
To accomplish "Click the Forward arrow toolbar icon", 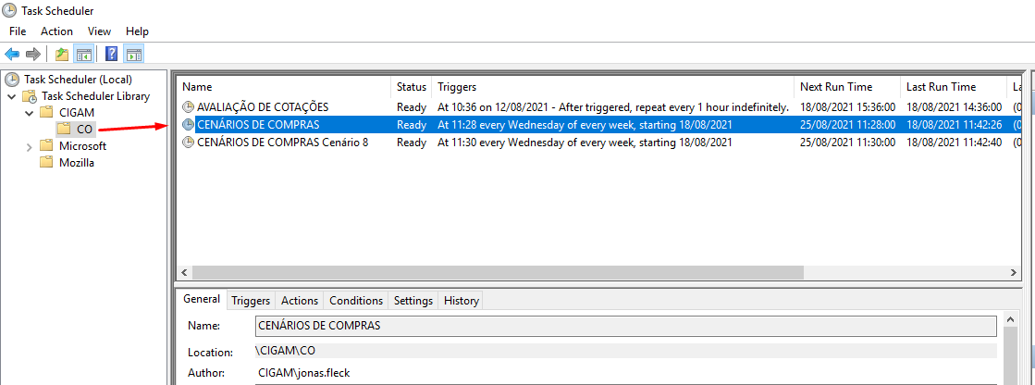I will (x=33, y=54).
